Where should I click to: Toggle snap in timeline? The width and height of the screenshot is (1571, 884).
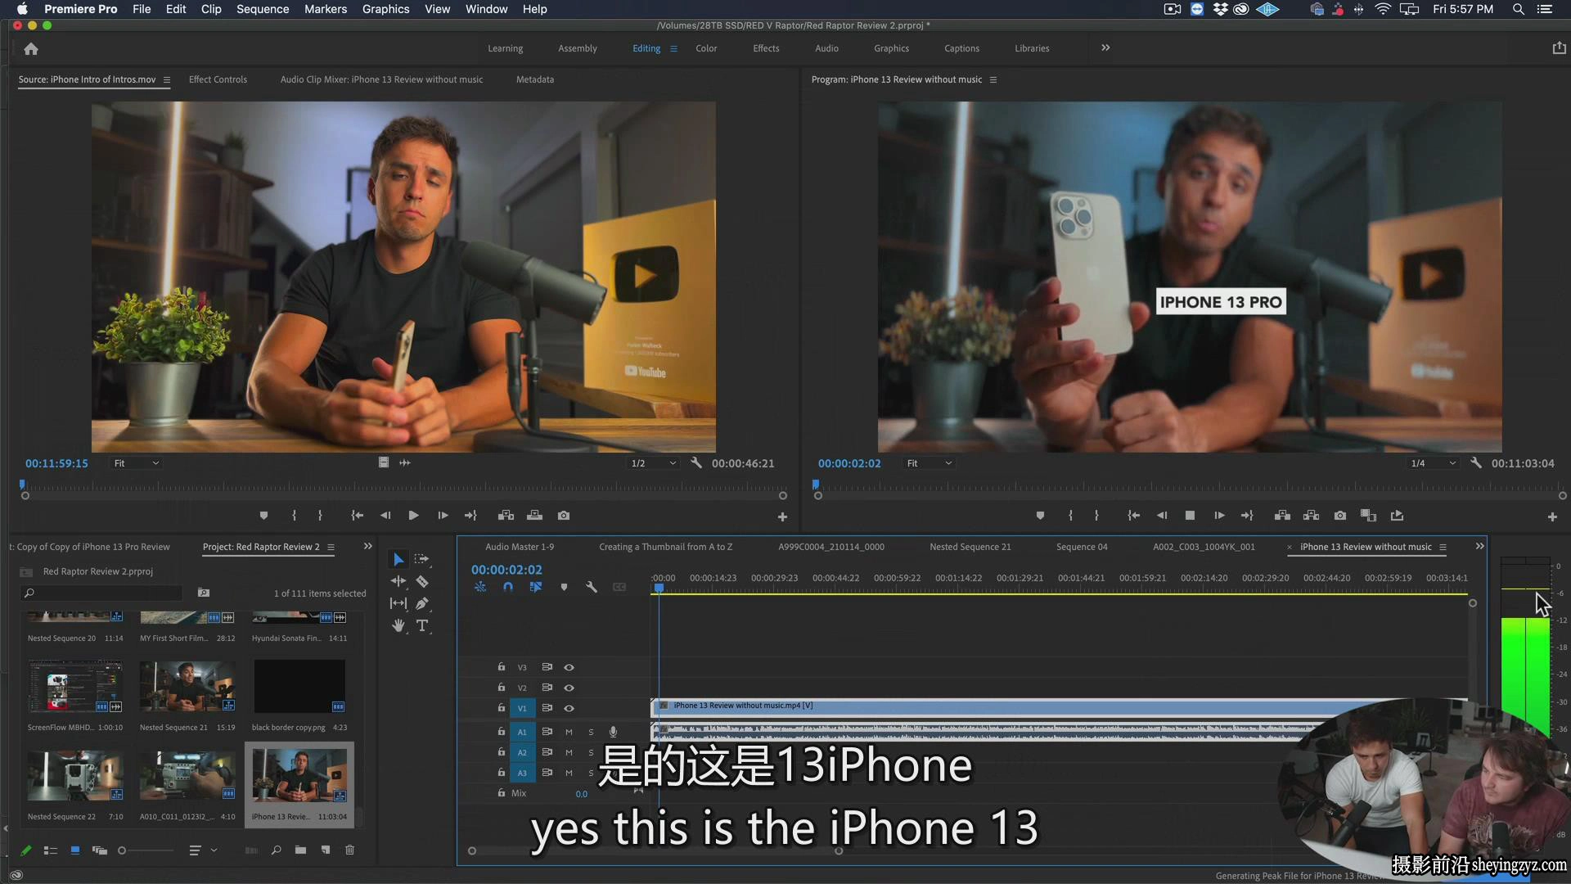508,587
